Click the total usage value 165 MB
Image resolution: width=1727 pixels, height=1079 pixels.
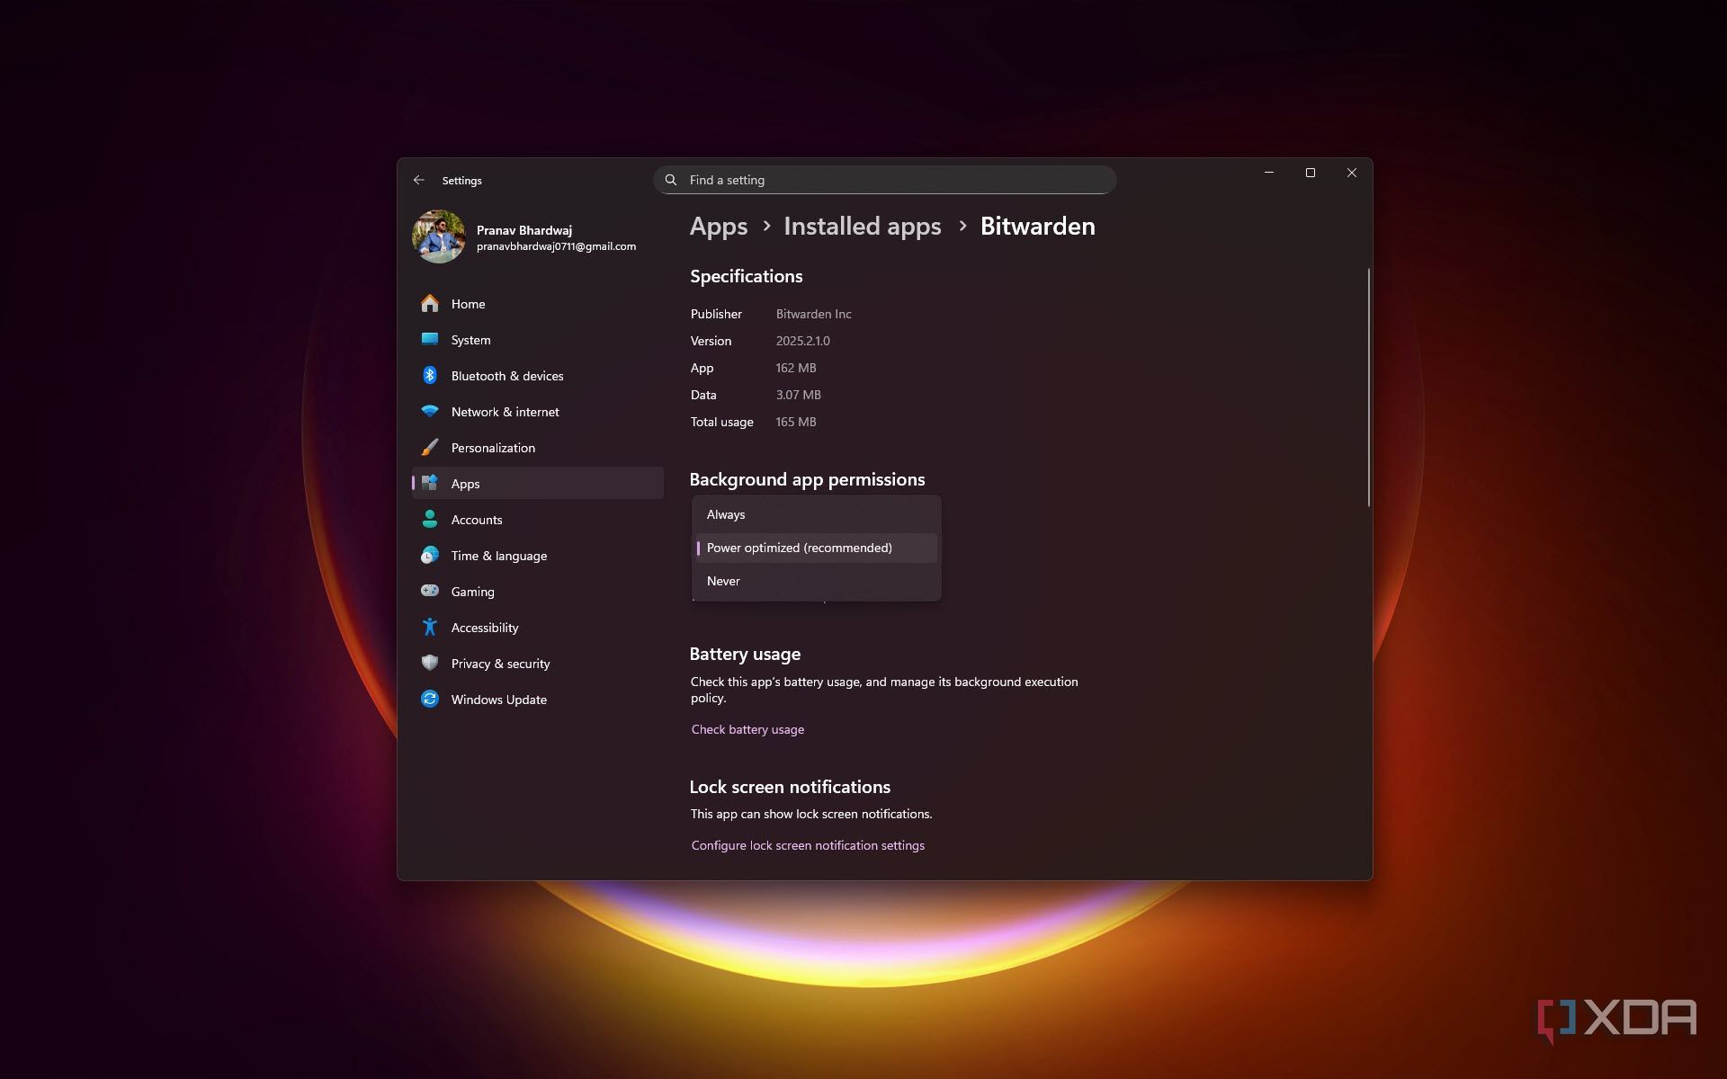[x=796, y=422]
